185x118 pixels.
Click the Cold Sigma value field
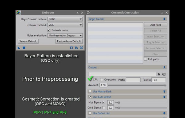(111, 108)
